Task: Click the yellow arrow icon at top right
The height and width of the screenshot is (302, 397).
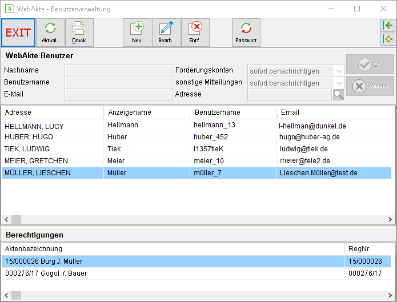Action: 388,39
